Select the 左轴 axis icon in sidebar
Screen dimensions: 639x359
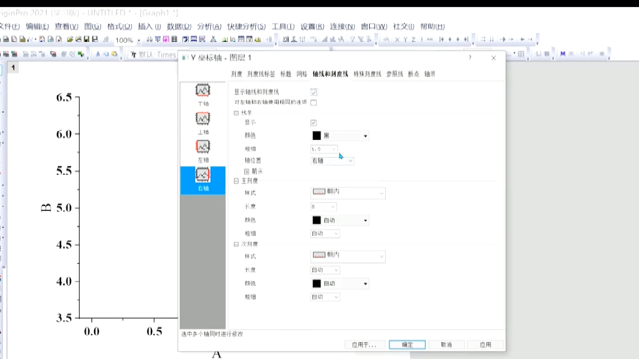[203, 148]
